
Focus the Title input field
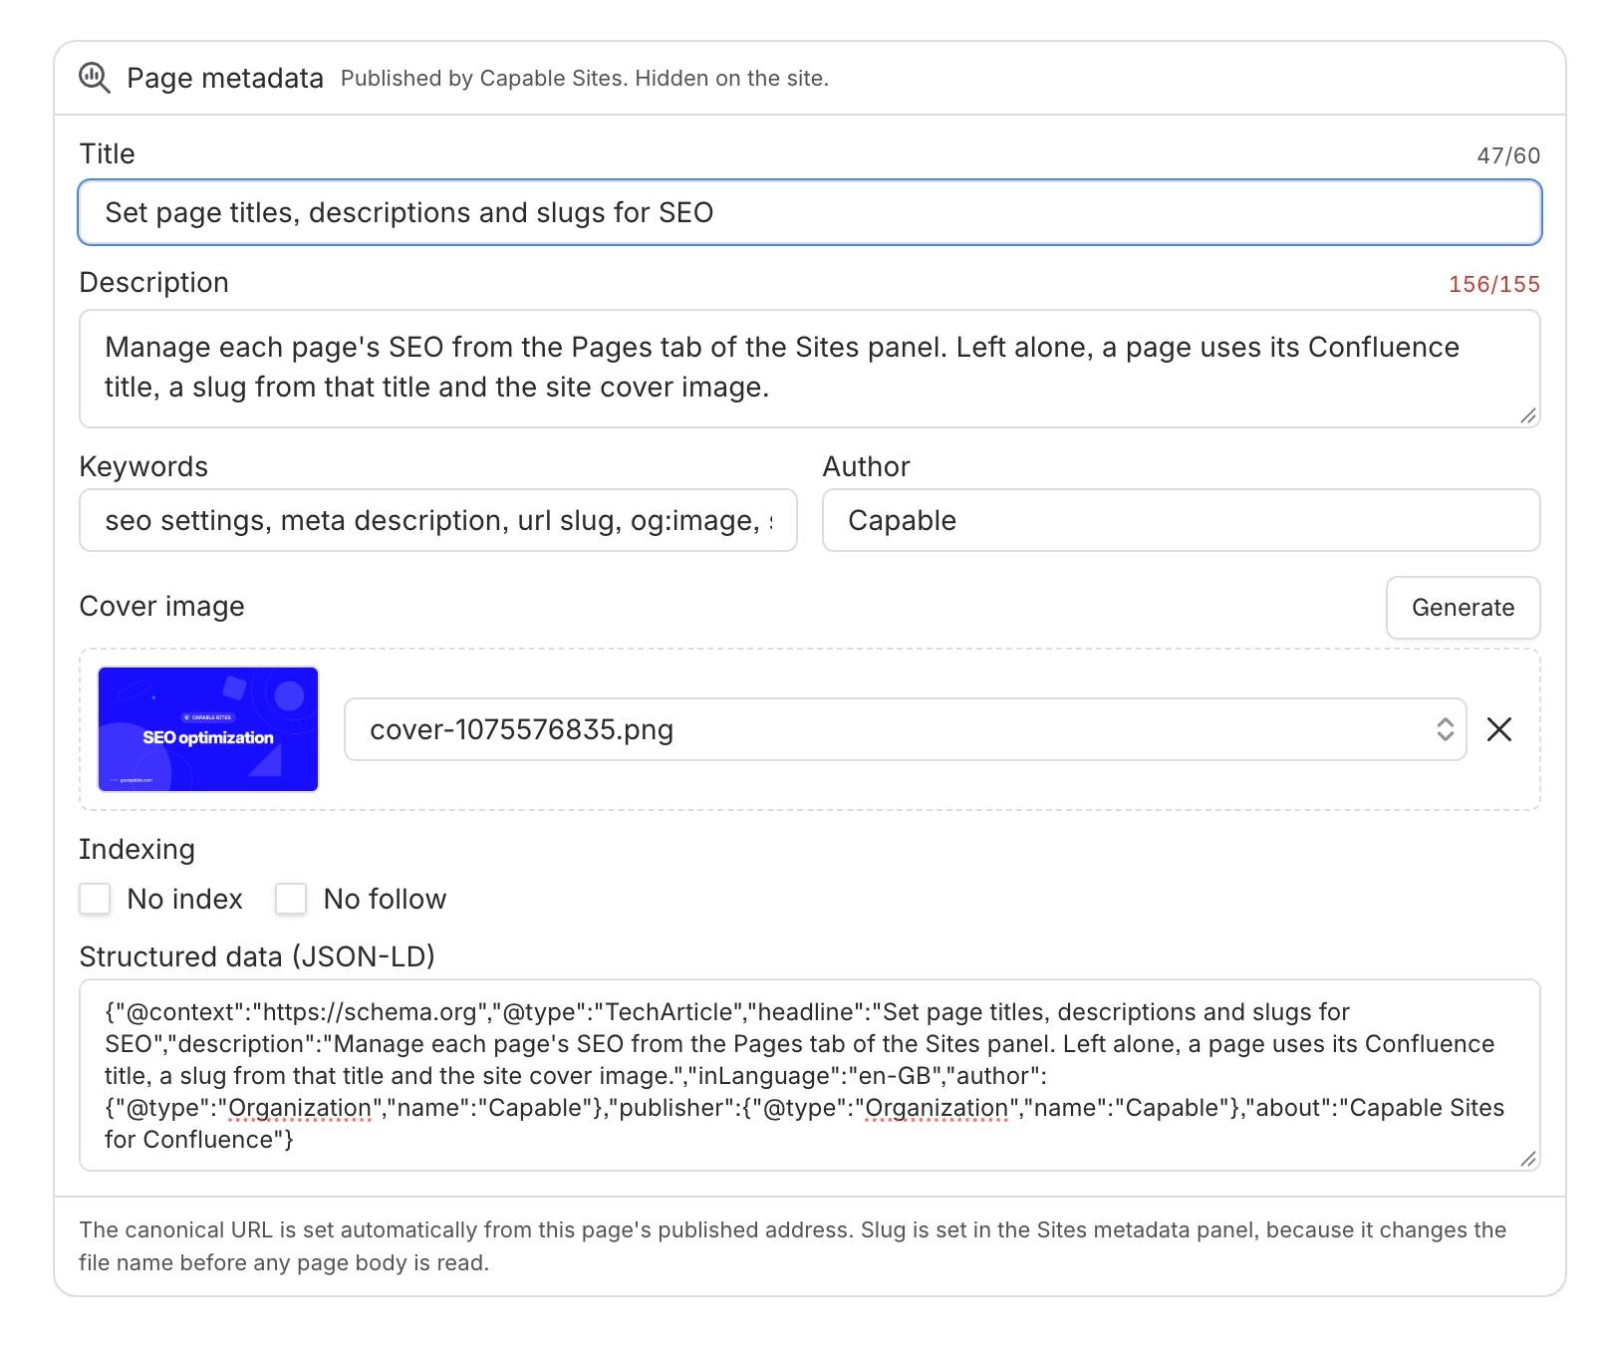pos(810,212)
